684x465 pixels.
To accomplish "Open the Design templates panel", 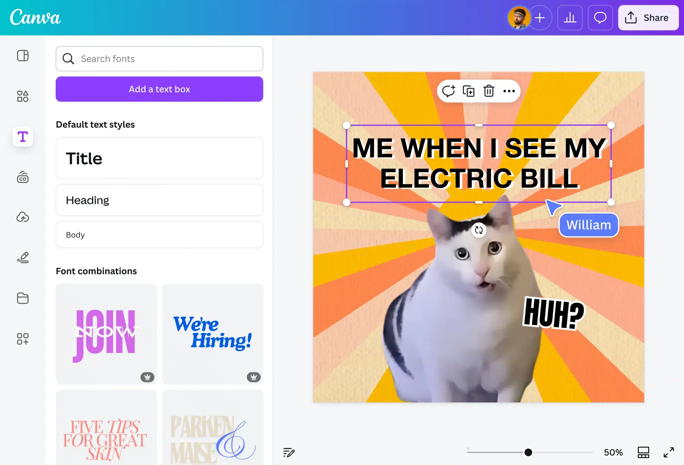I will pyautogui.click(x=23, y=55).
